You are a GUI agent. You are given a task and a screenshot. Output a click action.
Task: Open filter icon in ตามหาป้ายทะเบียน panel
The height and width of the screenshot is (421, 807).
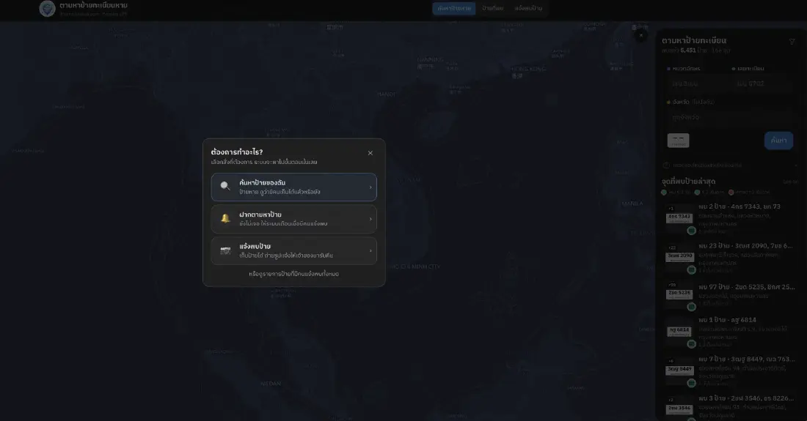pos(792,42)
